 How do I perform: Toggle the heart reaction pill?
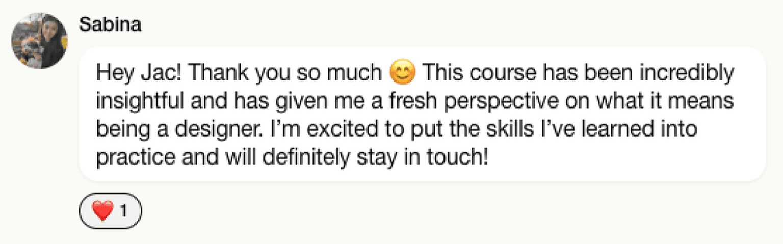coord(110,210)
